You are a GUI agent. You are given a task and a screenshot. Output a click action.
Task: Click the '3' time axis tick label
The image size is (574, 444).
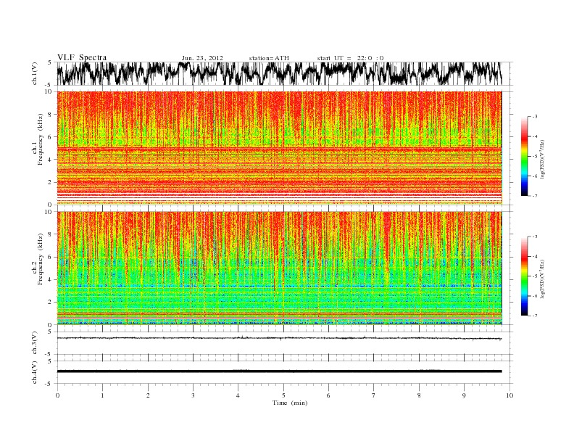click(x=193, y=395)
